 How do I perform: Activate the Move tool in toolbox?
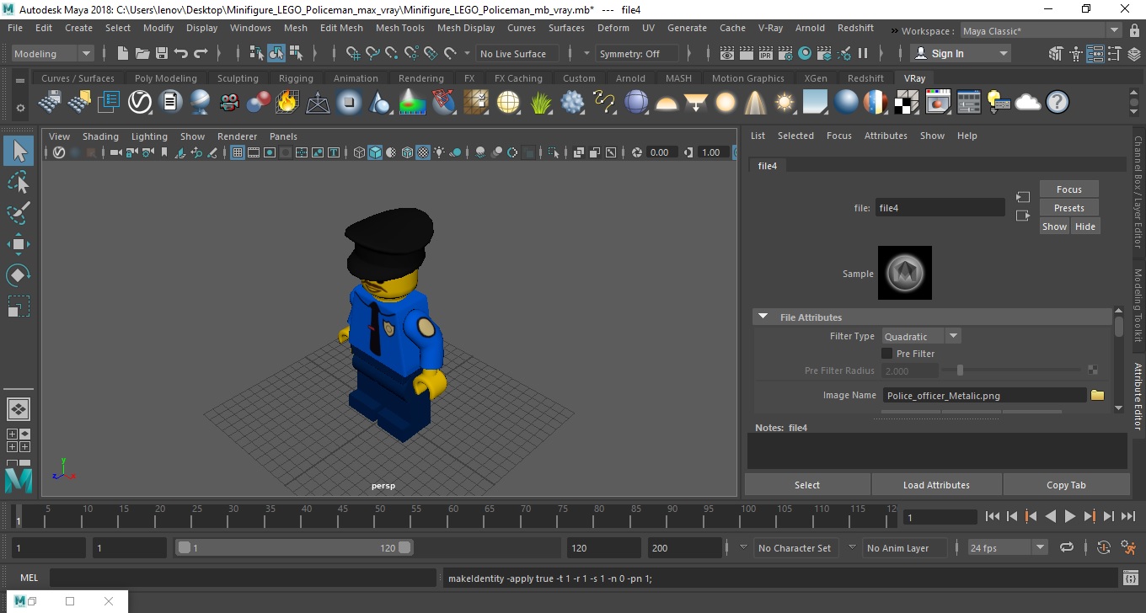(19, 244)
